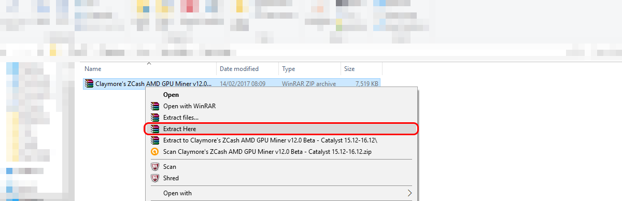Click WinRAR icon next to Extract Here
622x201 pixels.
pyautogui.click(x=154, y=128)
